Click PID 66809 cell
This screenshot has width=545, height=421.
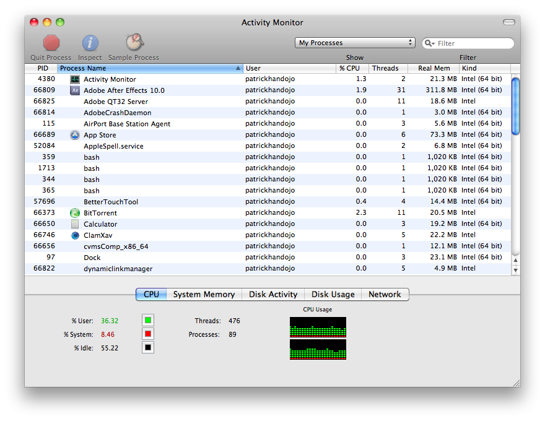[x=44, y=90]
